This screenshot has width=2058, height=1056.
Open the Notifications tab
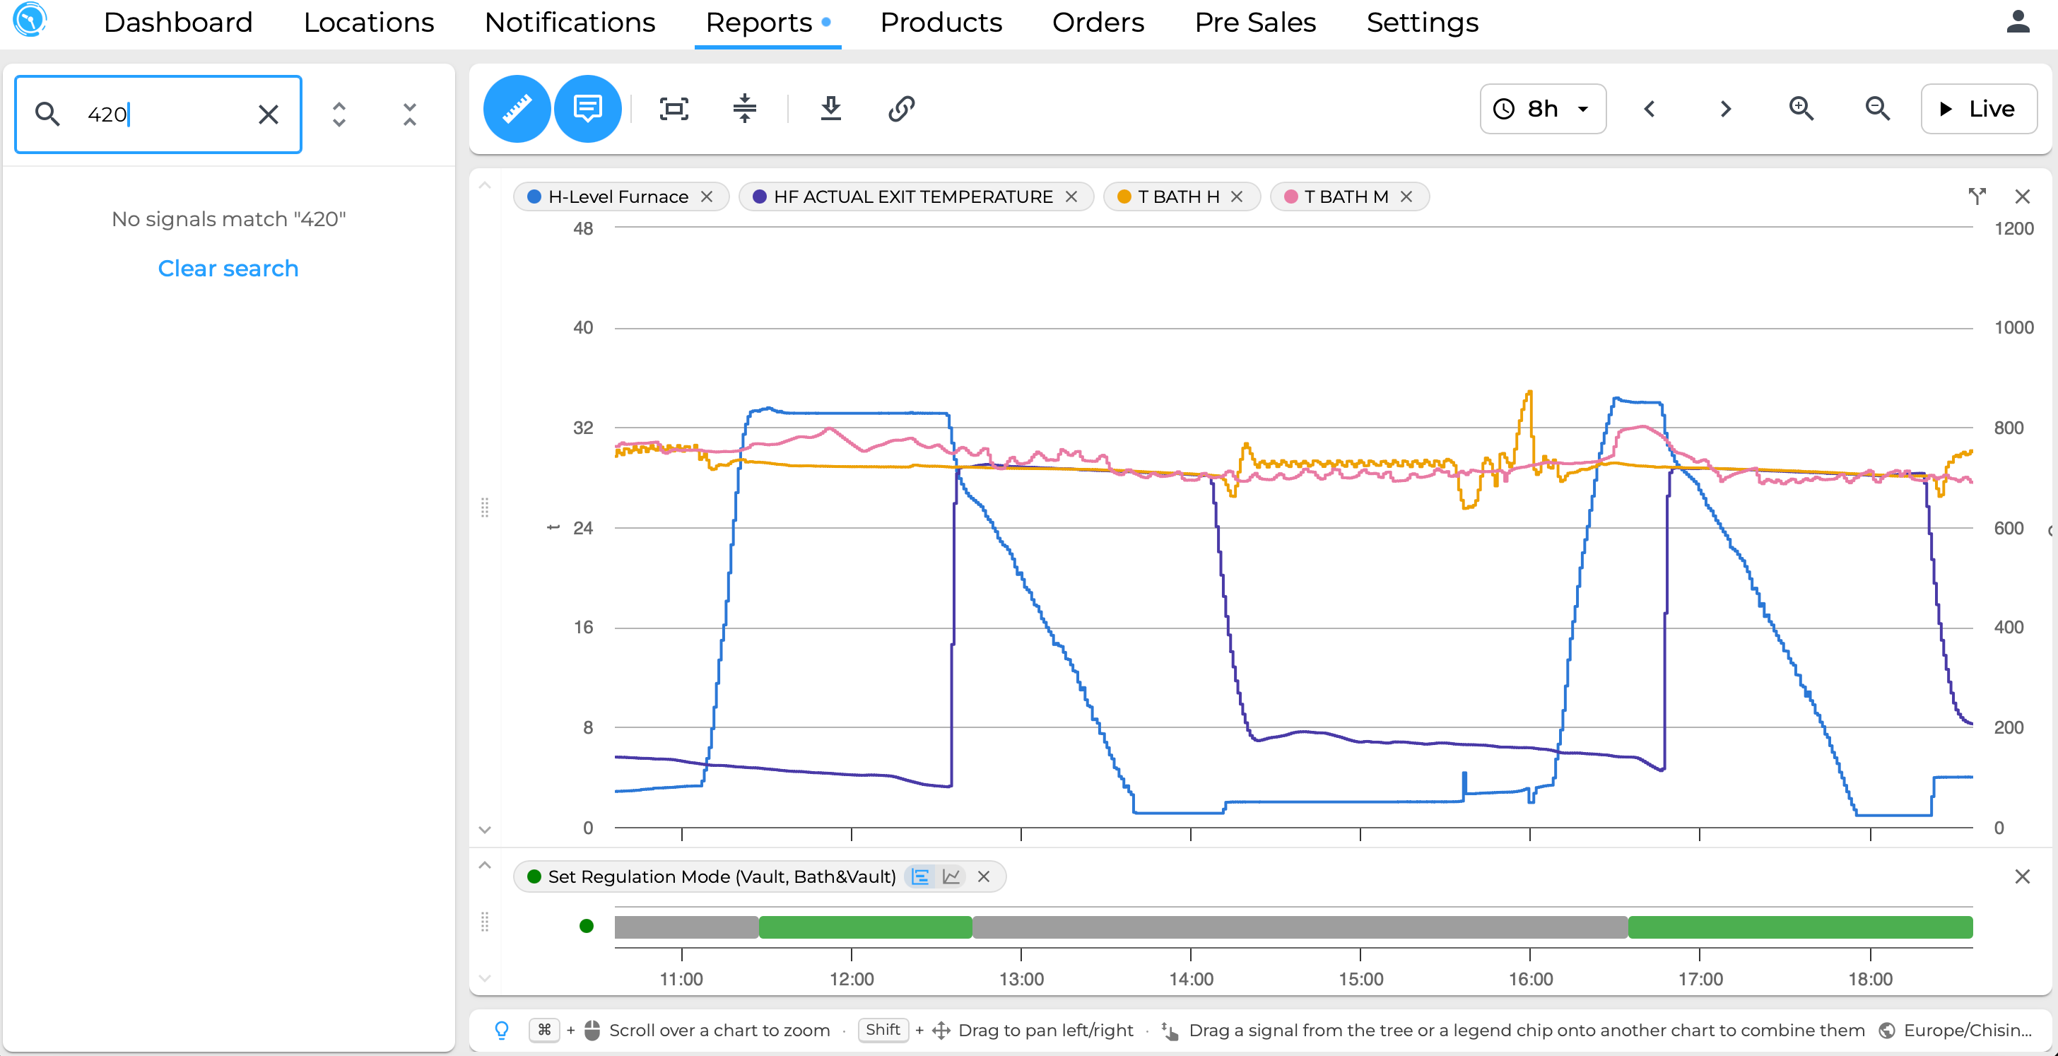coord(570,23)
